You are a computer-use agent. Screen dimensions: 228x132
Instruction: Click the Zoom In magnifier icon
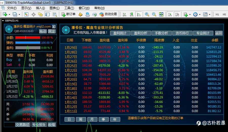pos(147,14)
